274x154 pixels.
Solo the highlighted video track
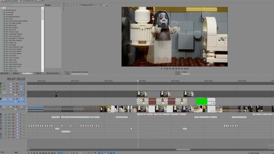pyautogui.click(x=24, y=99)
